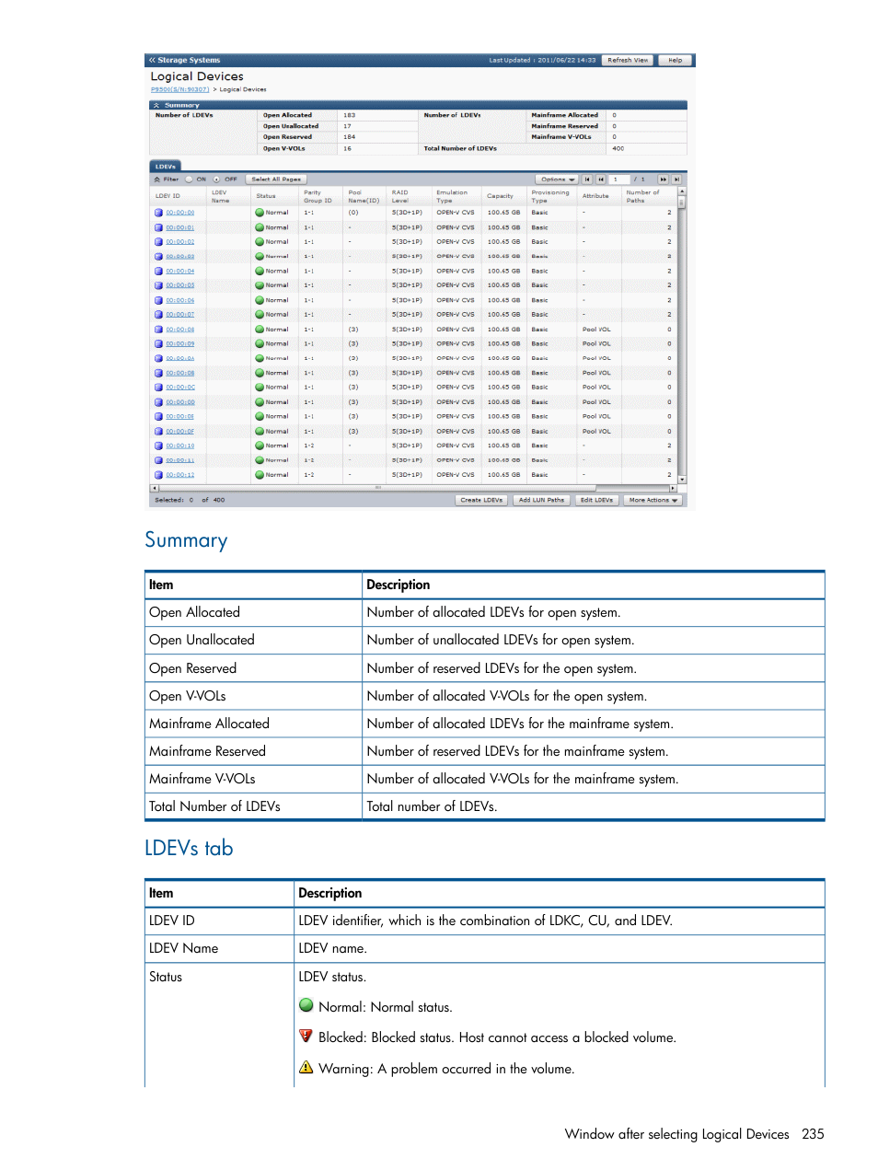
Task: Click green Normal status icon for 00:00:06
Action: click(x=260, y=300)
